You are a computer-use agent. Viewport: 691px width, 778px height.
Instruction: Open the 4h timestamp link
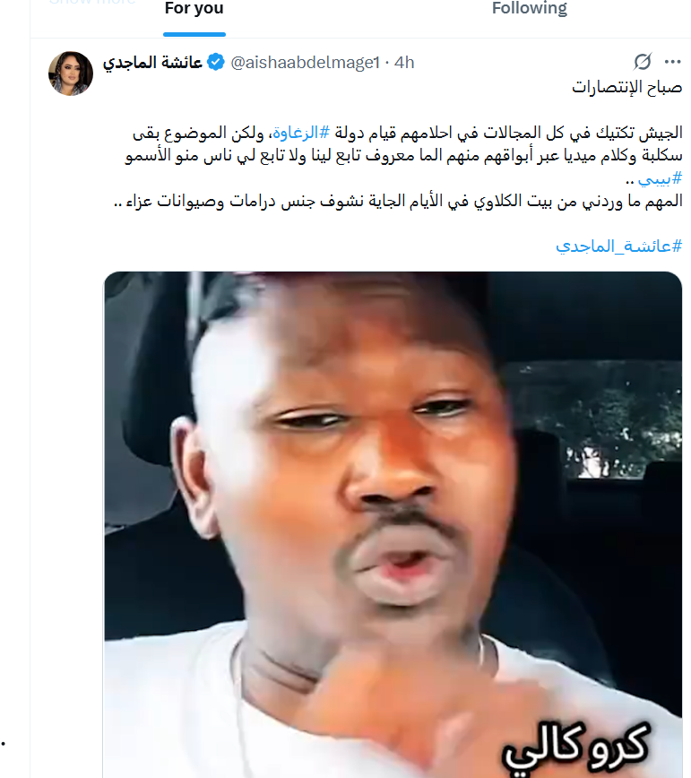[404, 63]
